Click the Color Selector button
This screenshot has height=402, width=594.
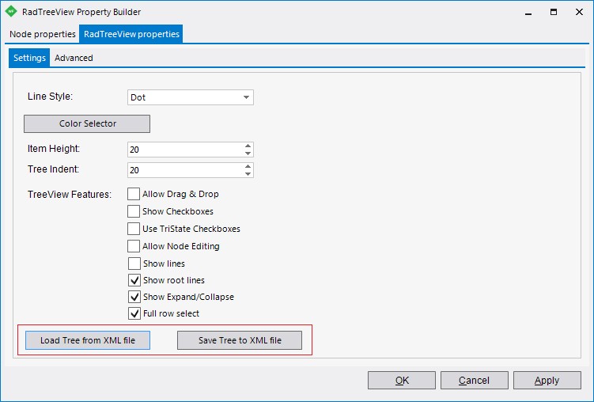pyautogui.click(x=87, y=123)
